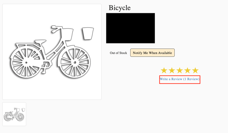This screenshot has height=133, width=228.
Task: Click the second rating star
Action: [172, 70]
